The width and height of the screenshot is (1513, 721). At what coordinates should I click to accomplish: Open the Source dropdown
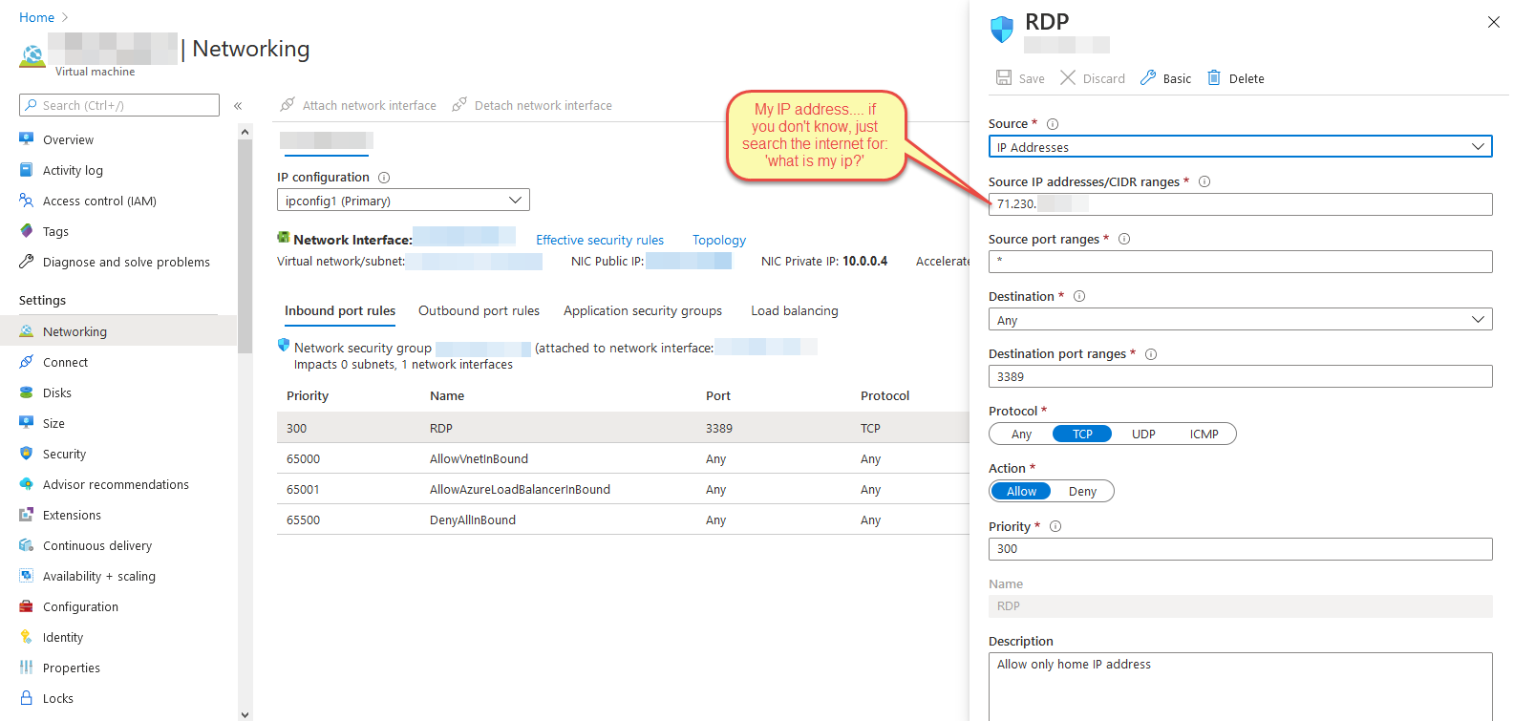pos(1240,147)
